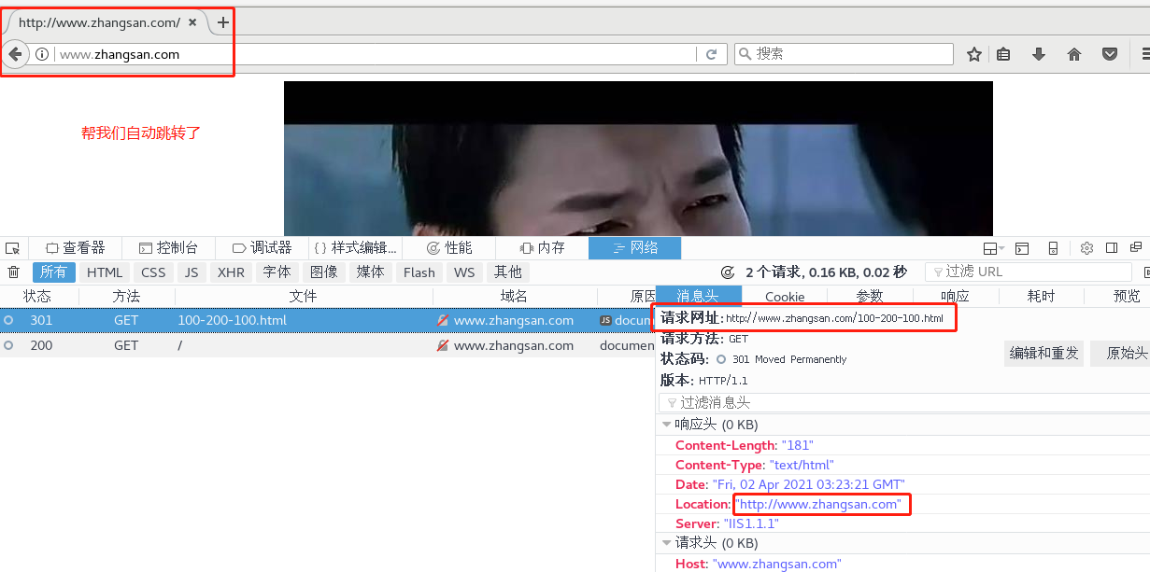Viewport: 1150px width, 572px height.
Task: Select the 200 GET / request row
Action: (x=327, y=345)
